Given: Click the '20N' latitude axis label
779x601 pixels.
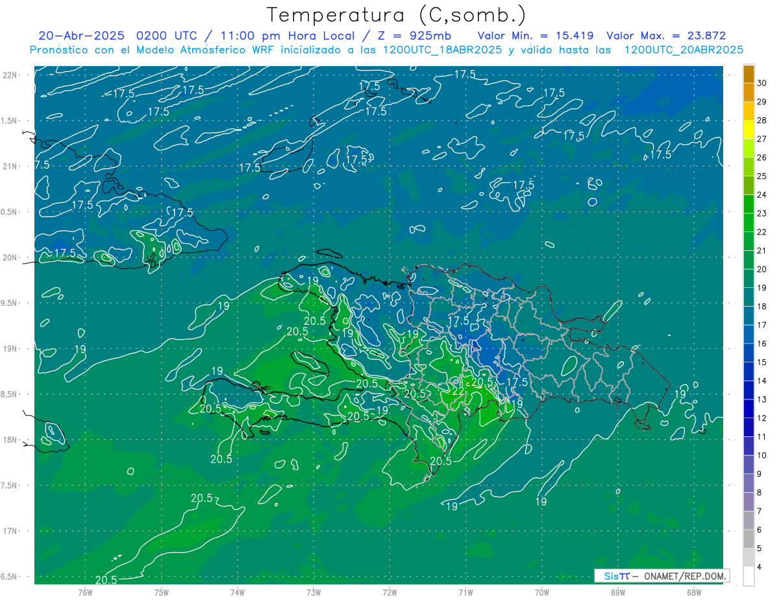Looking at the screenshot, I should coord(11,257).
